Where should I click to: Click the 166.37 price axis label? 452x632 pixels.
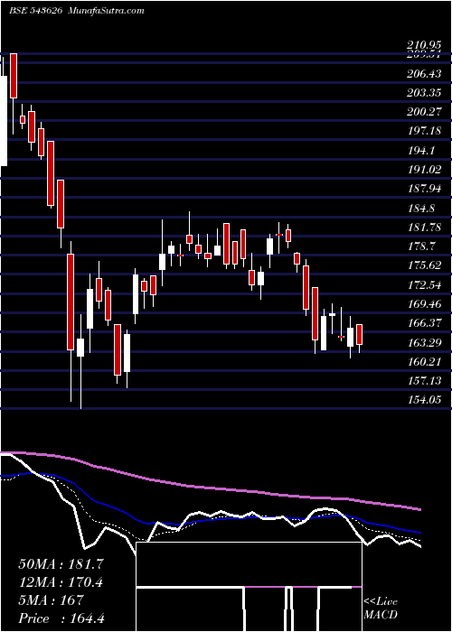(x=424, y=323)
